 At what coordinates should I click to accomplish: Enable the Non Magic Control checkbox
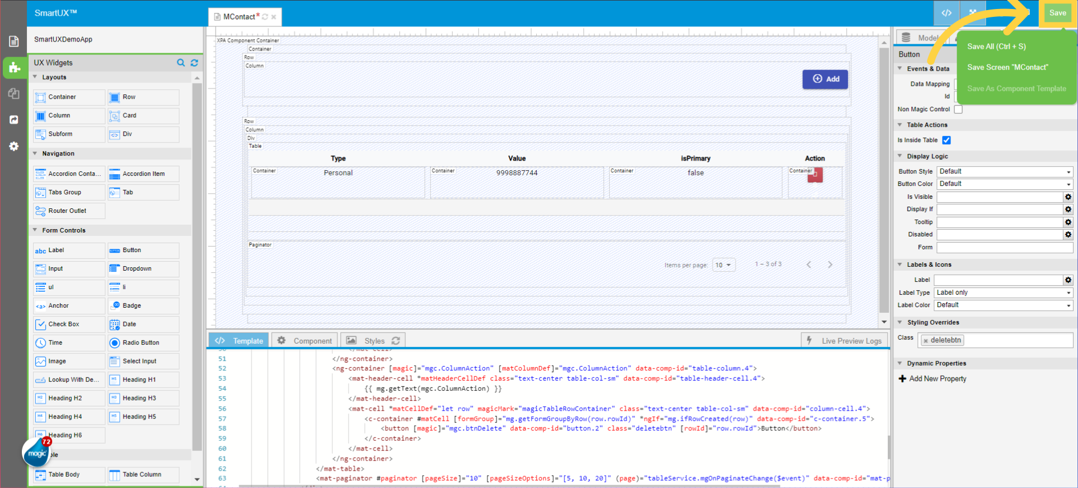958,110
